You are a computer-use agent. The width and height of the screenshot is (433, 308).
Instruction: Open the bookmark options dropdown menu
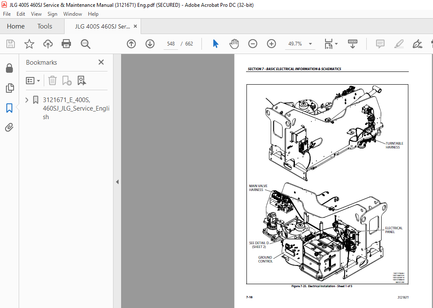tap(33, 80)
